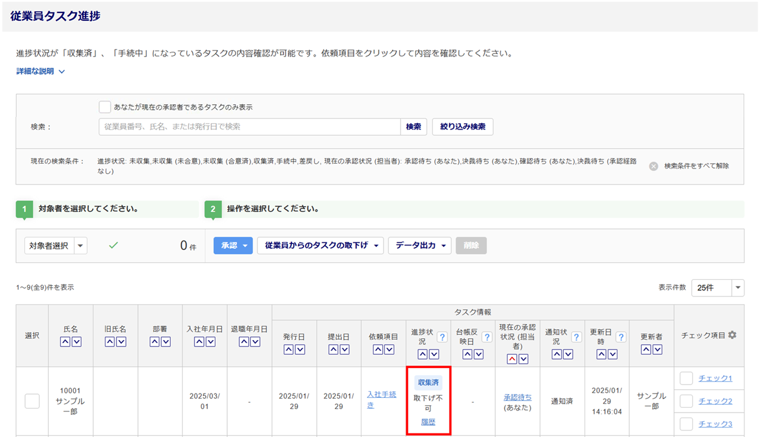Image resolution: width=760 pixels, height=437 pixels.
Task: Select the row checkbox for サンプル一郎
Action: tap(32, 401)
